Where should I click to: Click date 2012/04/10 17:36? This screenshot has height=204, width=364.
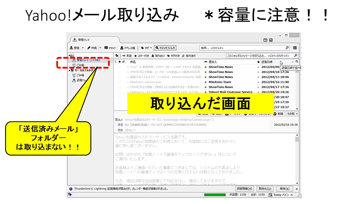click(275, 72)
